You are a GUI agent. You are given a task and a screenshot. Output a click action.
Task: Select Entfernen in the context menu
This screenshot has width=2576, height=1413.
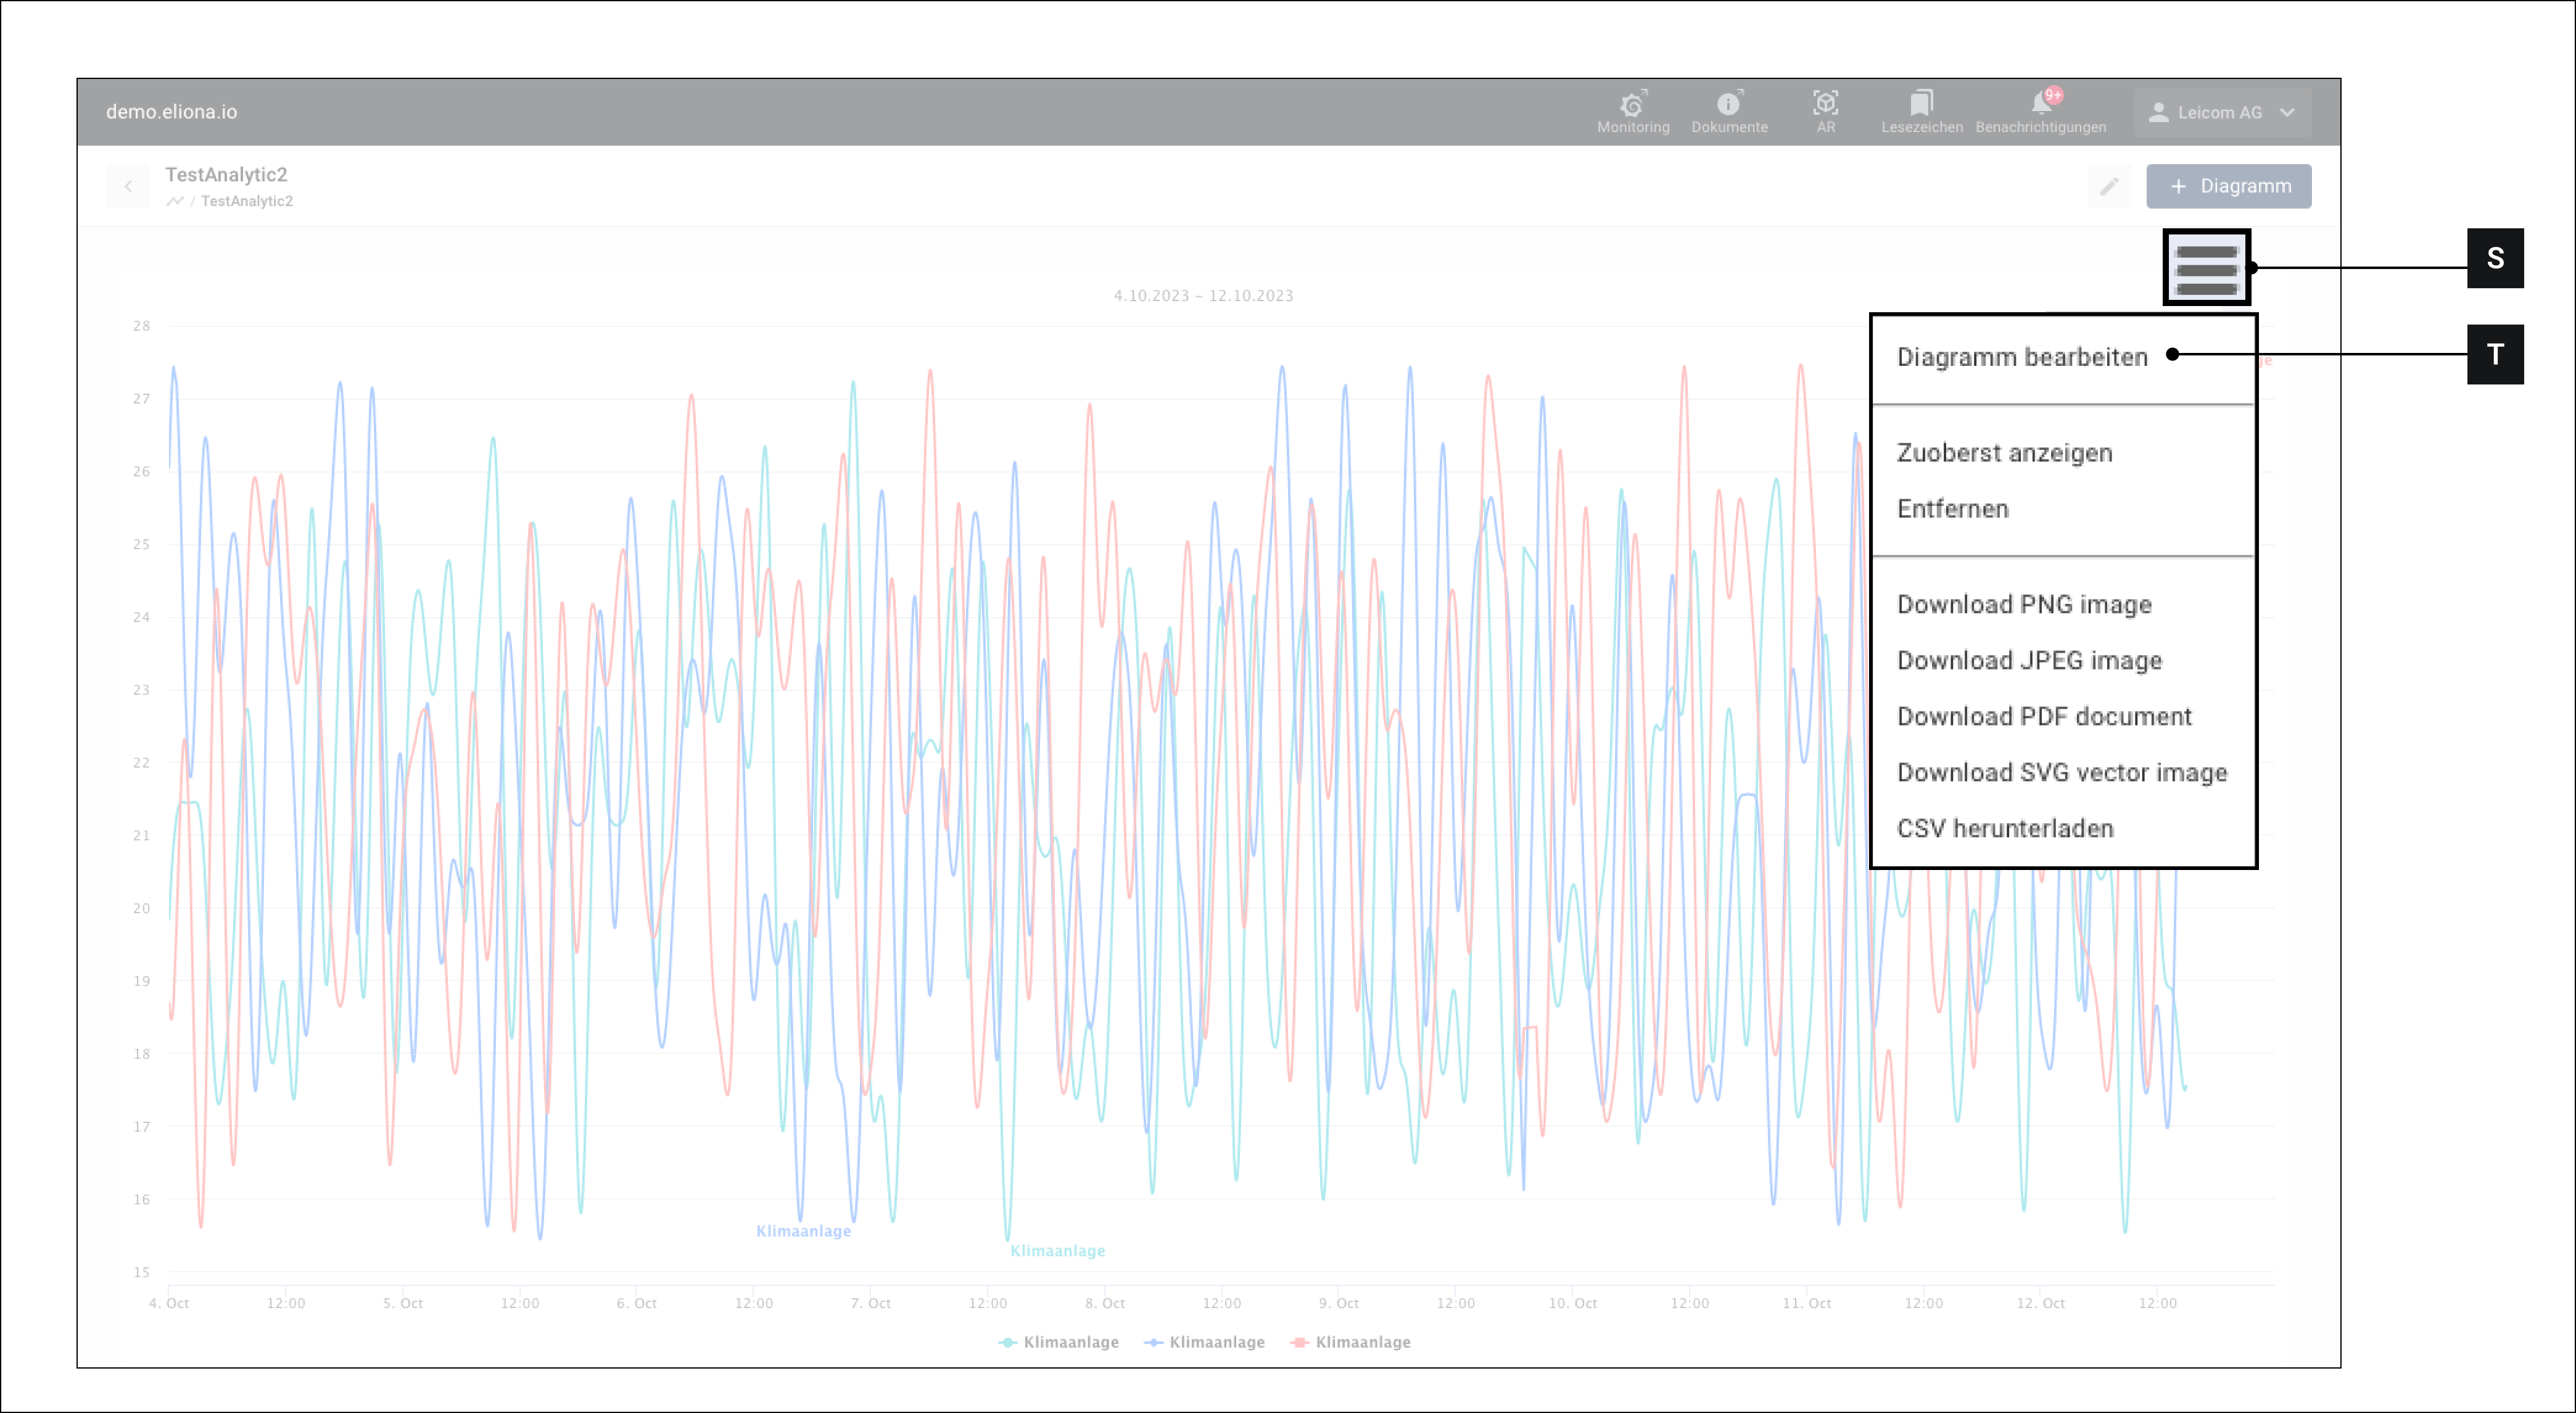(1952, 509)
